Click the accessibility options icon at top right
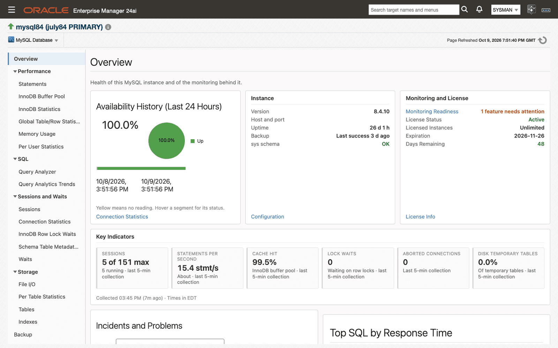Screen dimensions: 558x348 (x=546, y=10)
